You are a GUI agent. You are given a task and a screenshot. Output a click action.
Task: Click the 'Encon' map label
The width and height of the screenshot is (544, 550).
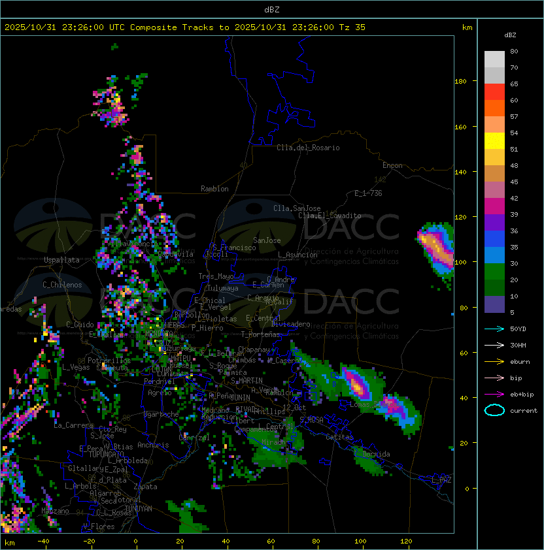point(392,165)
